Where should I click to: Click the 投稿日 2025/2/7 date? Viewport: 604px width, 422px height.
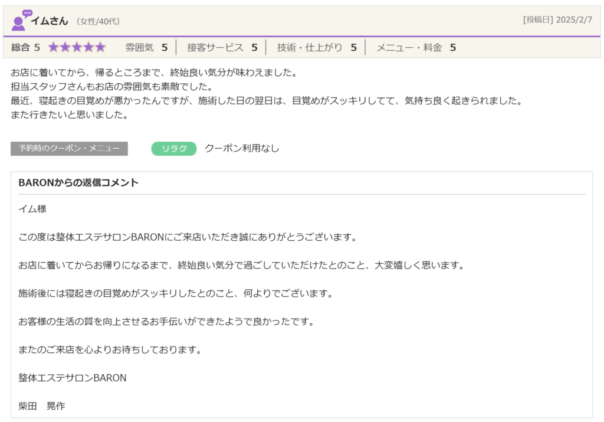(x=557, y=19)
